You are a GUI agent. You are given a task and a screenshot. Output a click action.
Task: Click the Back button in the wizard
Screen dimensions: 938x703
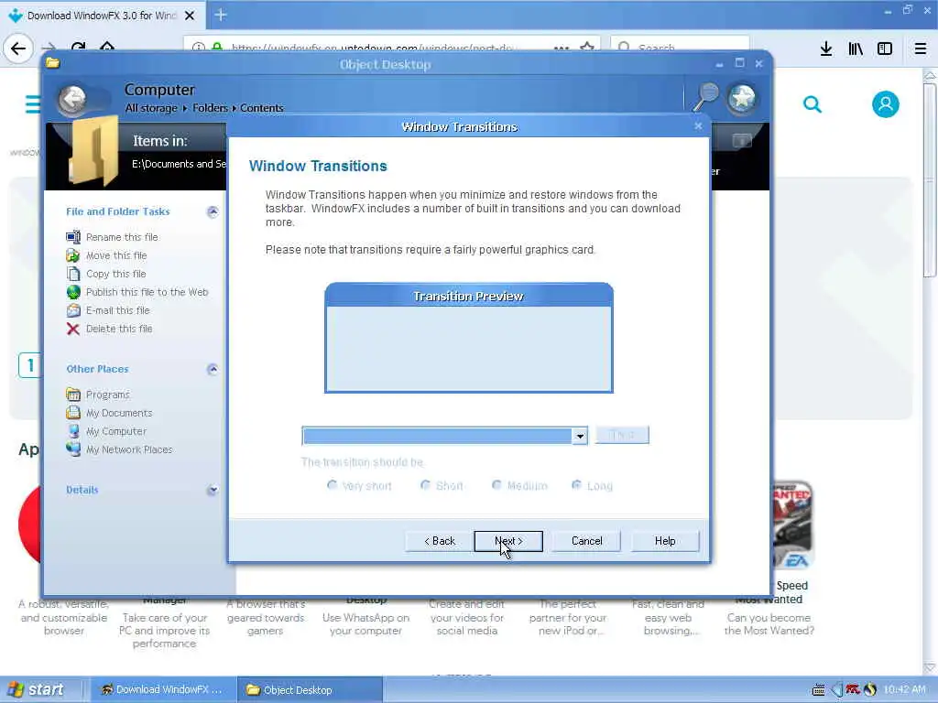coord(440,541)
